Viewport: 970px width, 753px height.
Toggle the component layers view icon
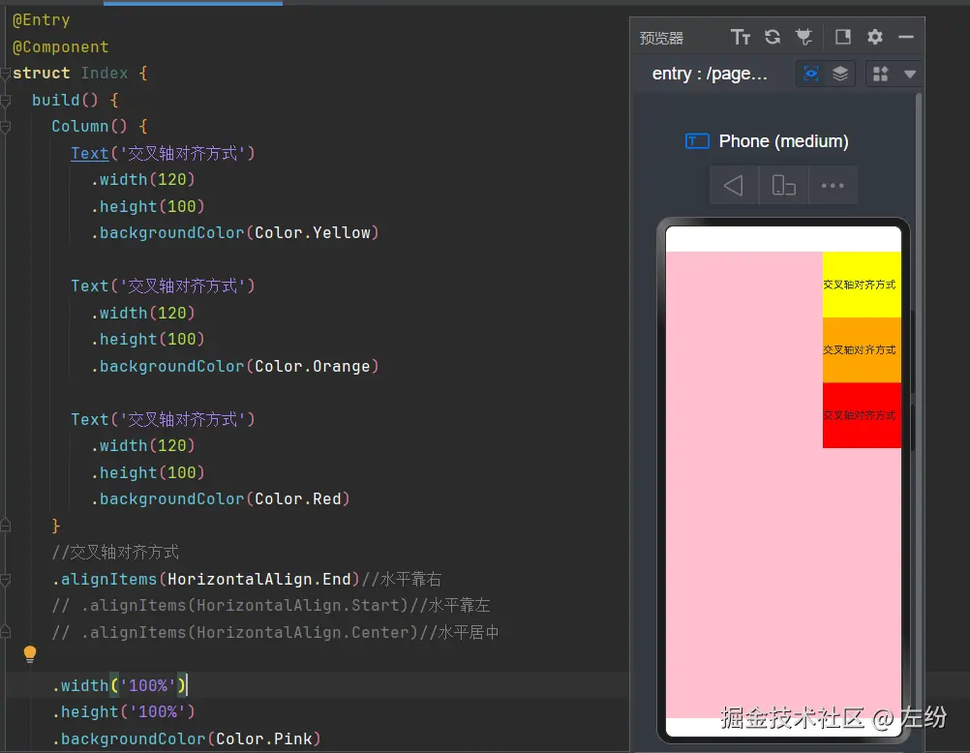(840, 74)
